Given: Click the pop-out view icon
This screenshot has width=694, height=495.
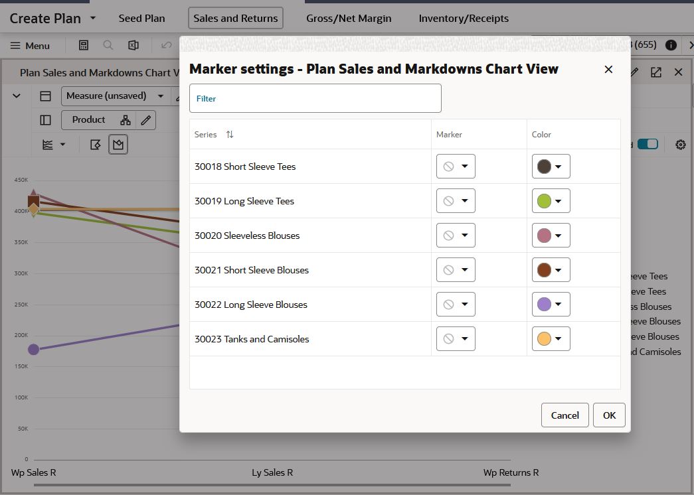Looking at the screenshot, I should 656,72.
